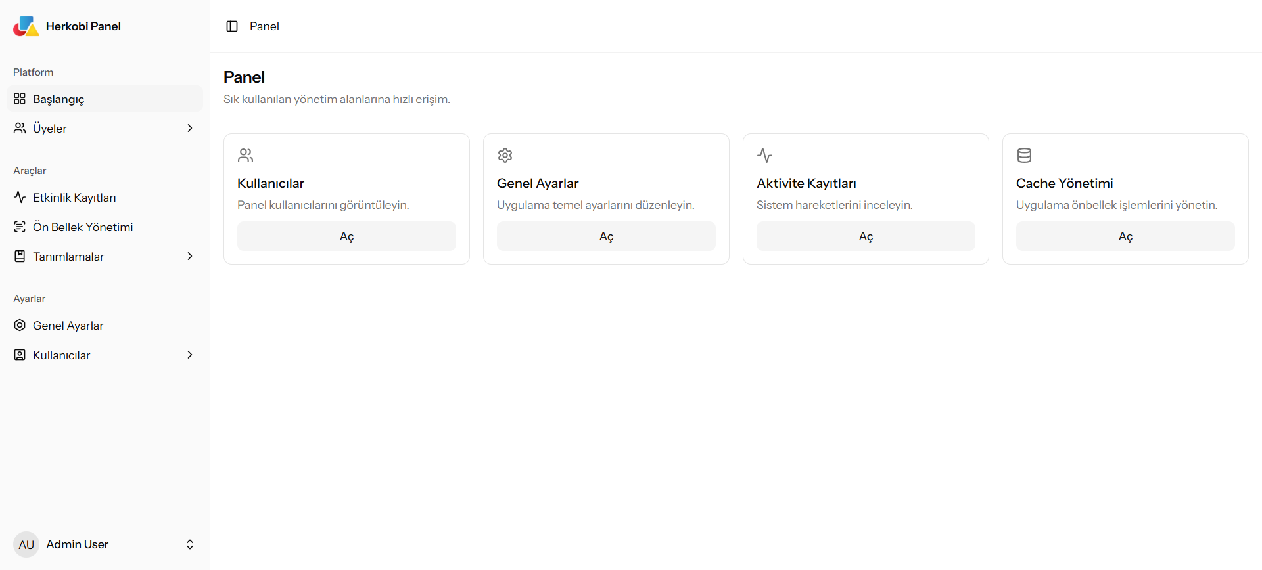
Task: Click the large Panel page heading
Action: tap(244, 77)
